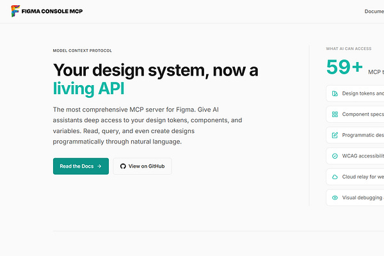Click the 'The most comprehensive MCP server' paragraph
The width and height of the screenshot is (384, 256).
tap(147, 125)
